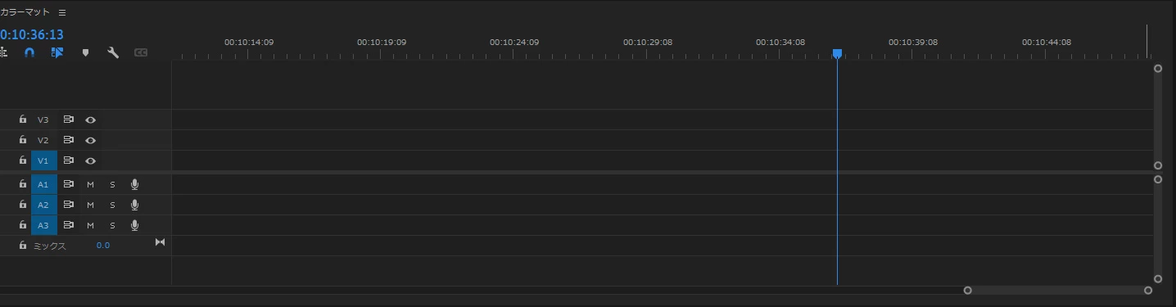Open timeline display settings wrench
Image resolution: width=1176 pixels, height=307 pixels.
click(x=113, y=52)
